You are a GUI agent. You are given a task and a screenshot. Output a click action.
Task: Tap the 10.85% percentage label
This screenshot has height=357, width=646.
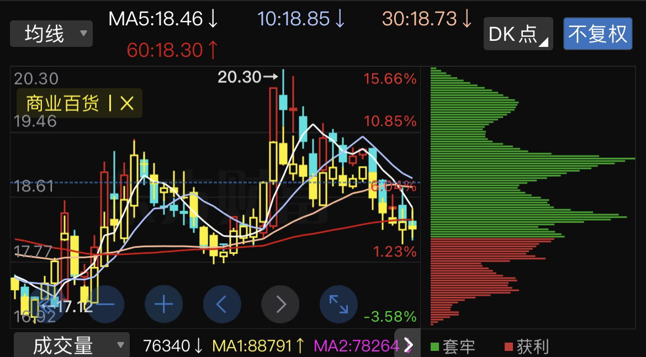[x=390, y=121]
